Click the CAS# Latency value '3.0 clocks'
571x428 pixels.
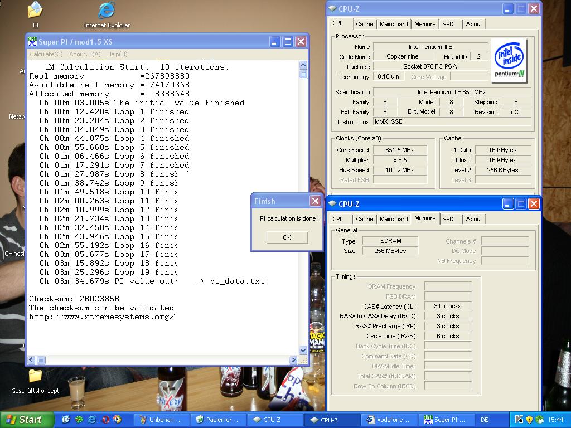[x=448, y=306]
